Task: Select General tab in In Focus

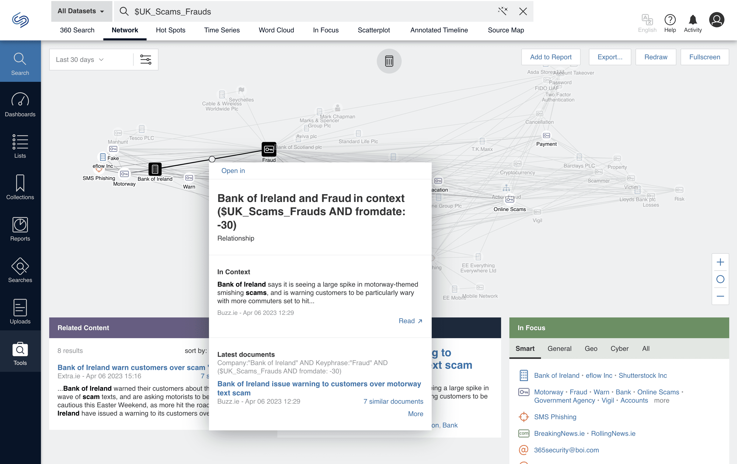Action: click(x=559, y=349)
